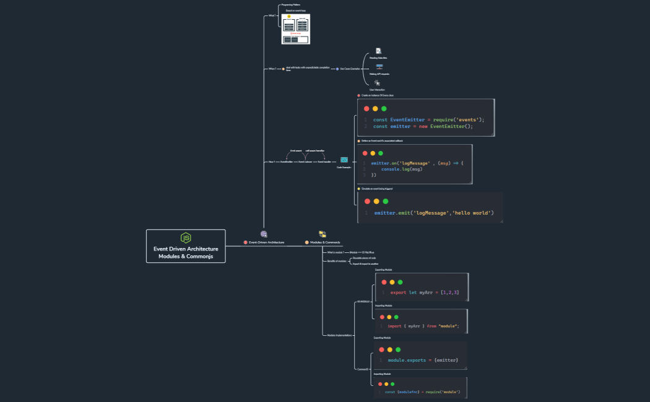Click the Making API requests icon
Viewport: 650px width, 402px height.
(x=379, y=67)
